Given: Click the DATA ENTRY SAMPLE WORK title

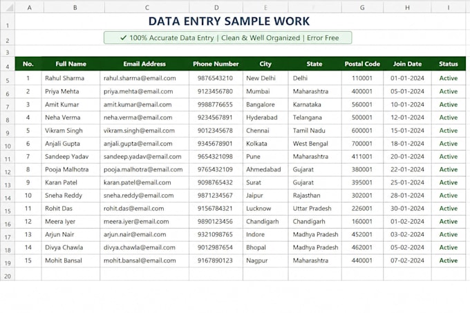Looking at the screenshot, I should pos(229,21).
